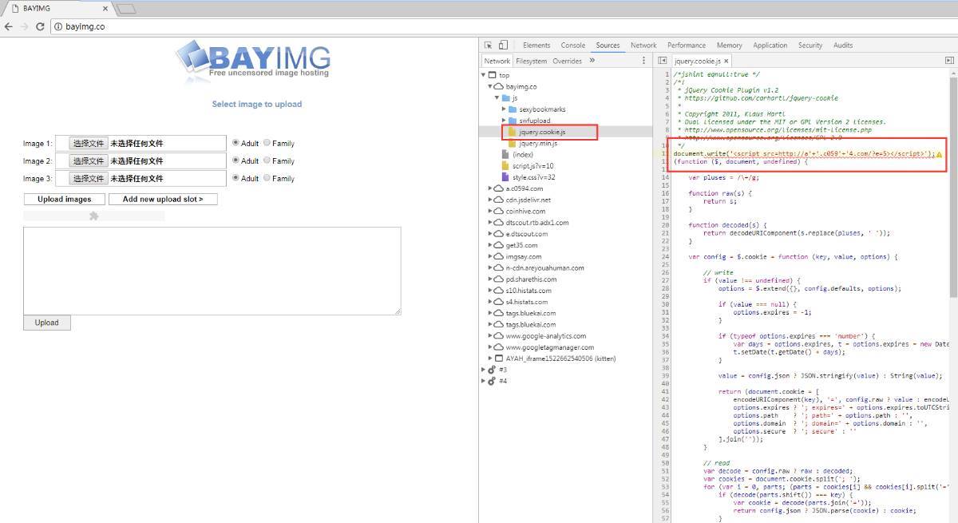The height and width of the screenshot is (523, 958).
Task: Close the jquery.cookie.js editor tab
Action: click(726, 61)
